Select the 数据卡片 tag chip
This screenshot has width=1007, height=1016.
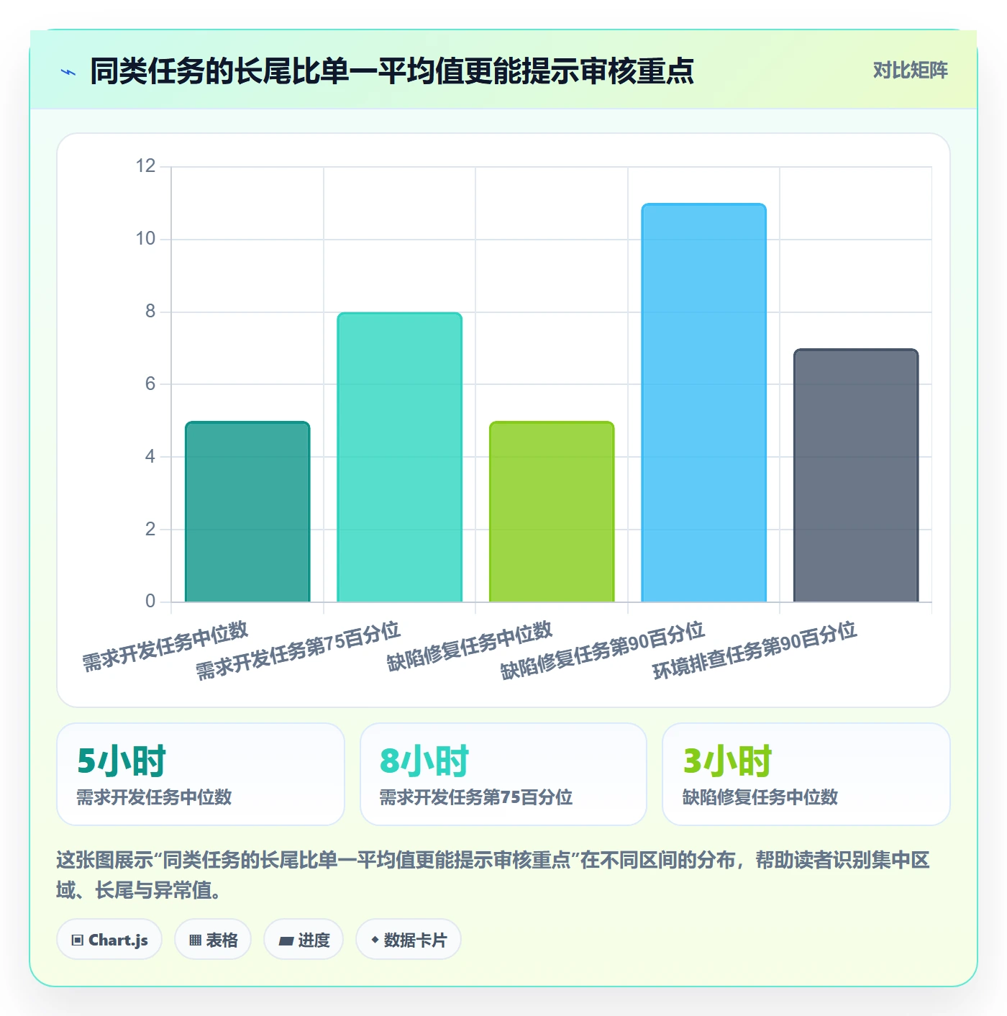408,940
